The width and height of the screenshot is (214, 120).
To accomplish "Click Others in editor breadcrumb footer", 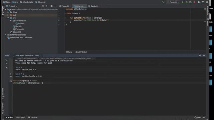I will [x=69, y=52].
